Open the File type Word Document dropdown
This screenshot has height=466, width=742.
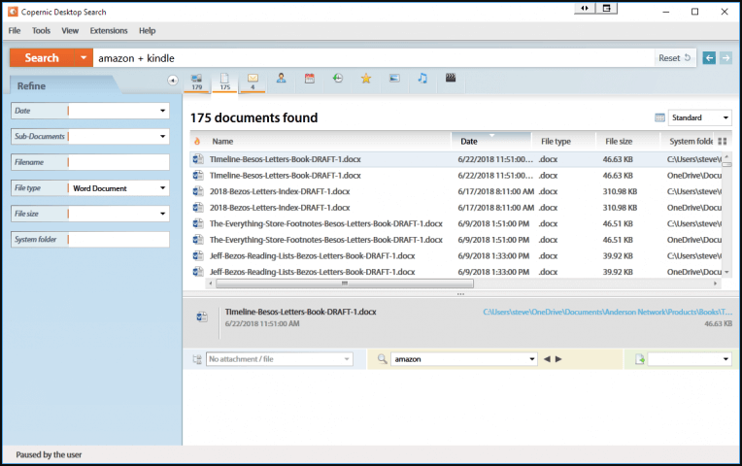point(163,187)
